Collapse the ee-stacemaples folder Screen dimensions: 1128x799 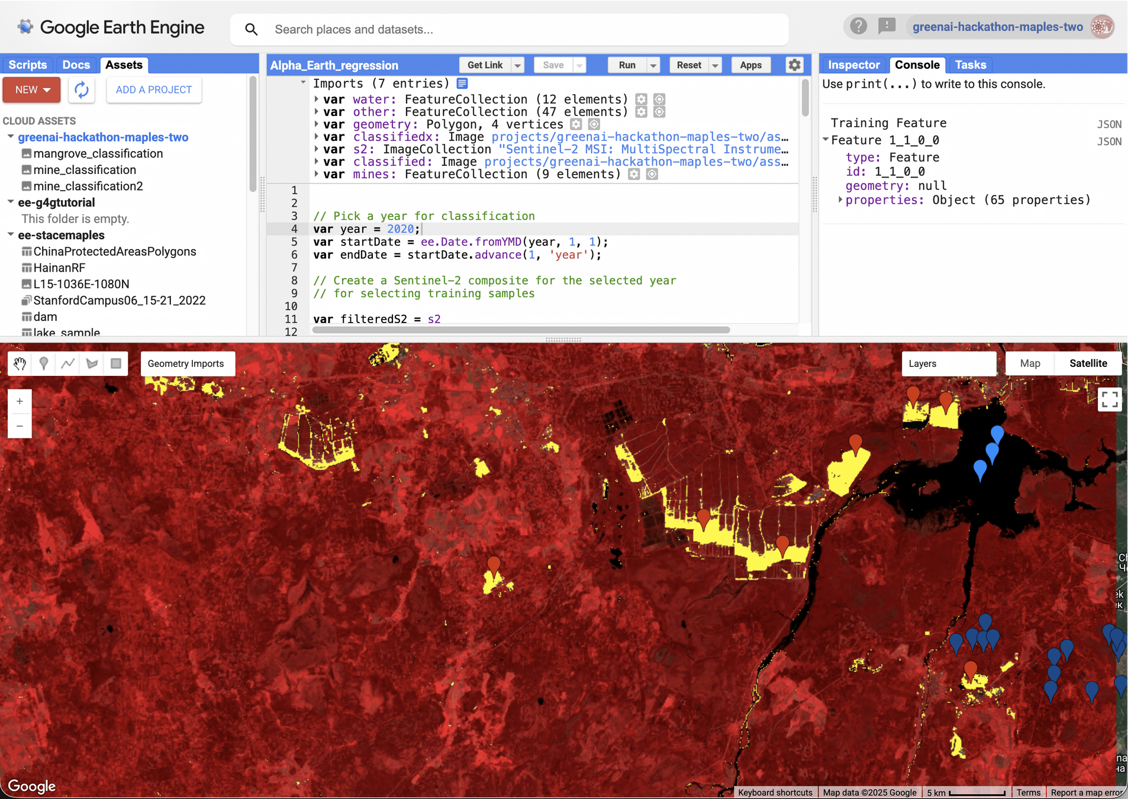11,234
